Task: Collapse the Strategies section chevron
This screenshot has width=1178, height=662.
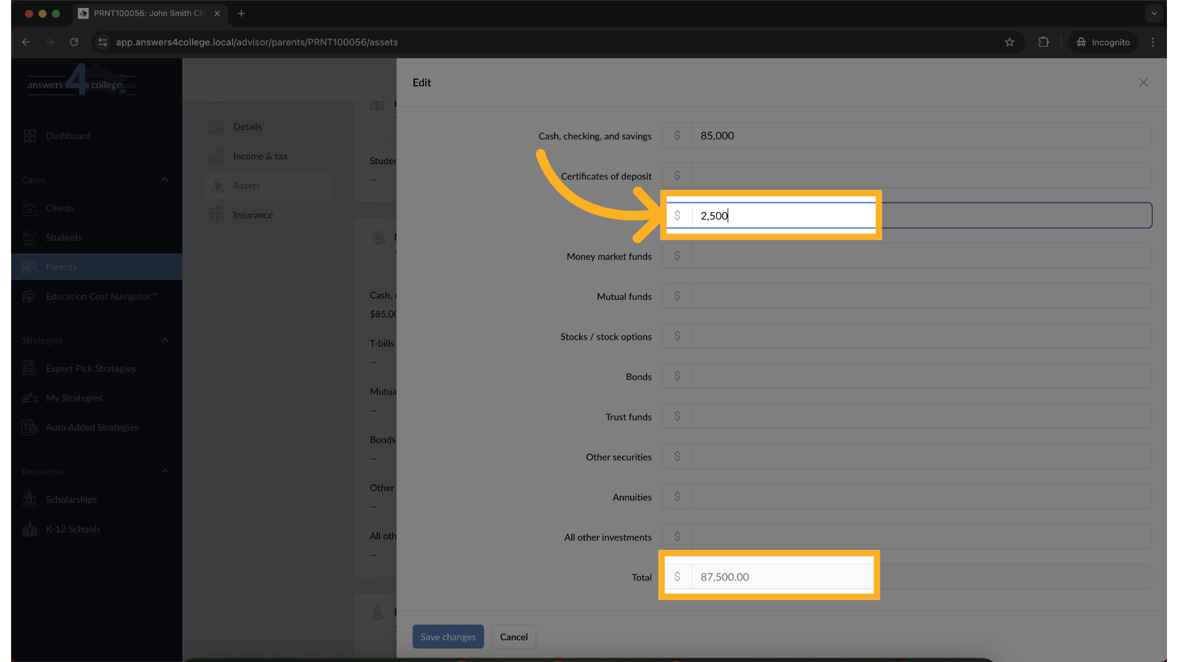Action: tap(164, 340)
